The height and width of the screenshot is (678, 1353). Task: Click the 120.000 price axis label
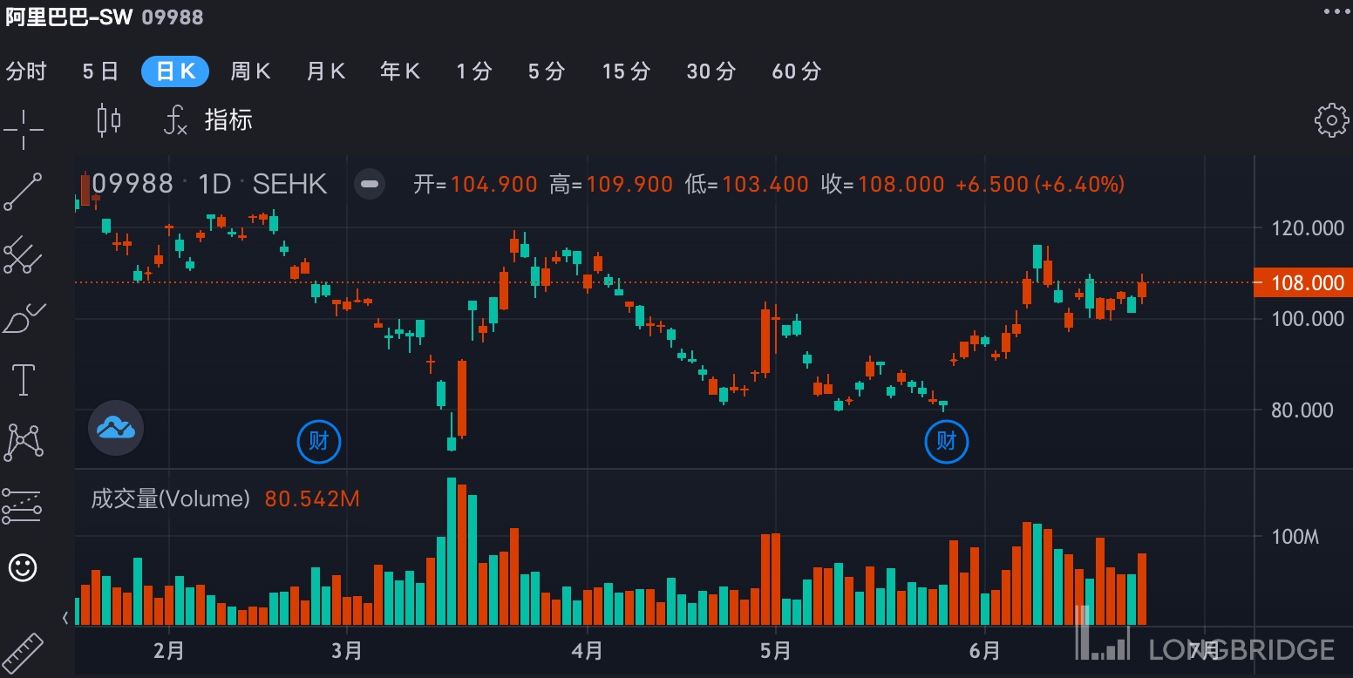tap(1308, 228)
